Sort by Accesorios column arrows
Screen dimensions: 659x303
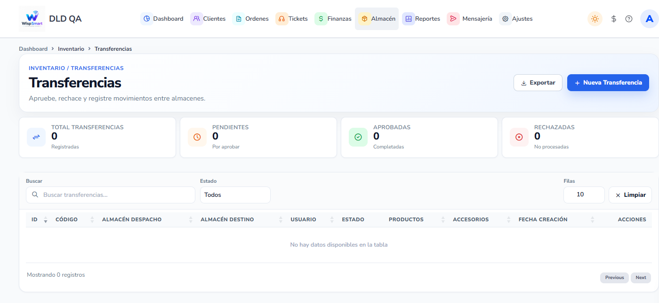tap(509, 220)
